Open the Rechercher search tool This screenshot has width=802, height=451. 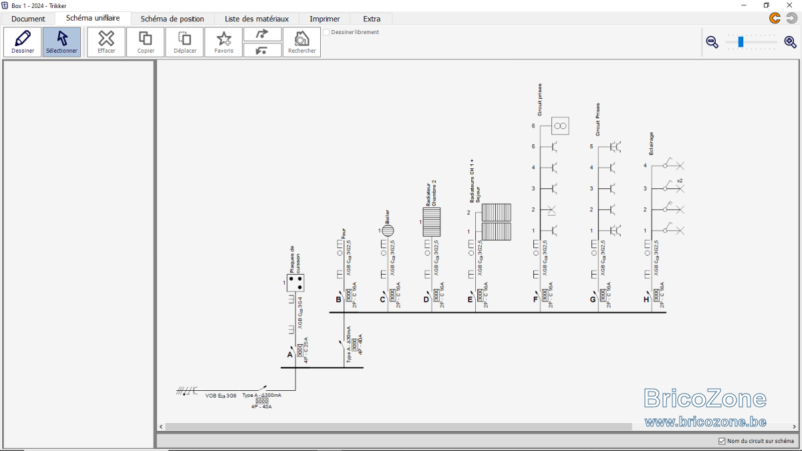coord(302,42)
